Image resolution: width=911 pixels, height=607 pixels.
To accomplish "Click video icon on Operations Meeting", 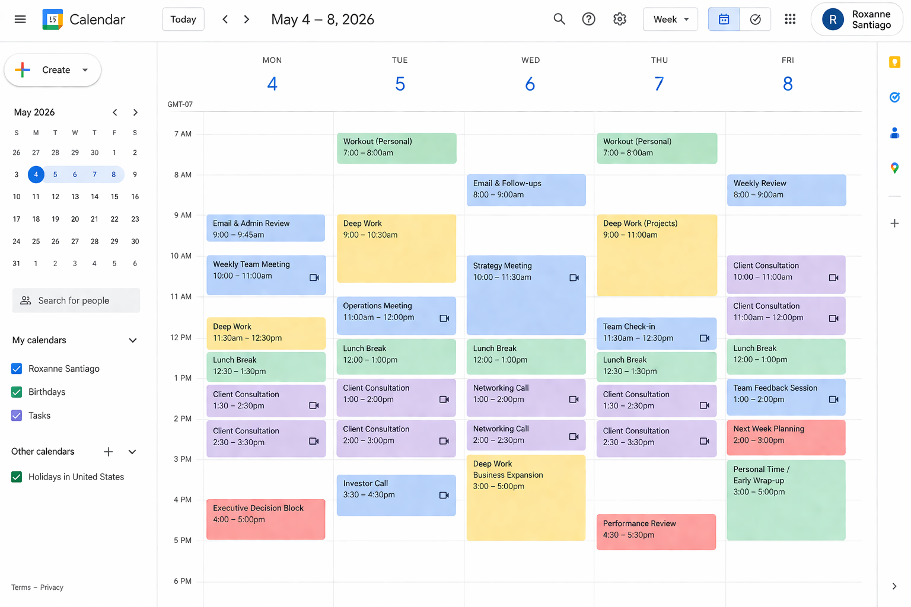I will (444, 318).
